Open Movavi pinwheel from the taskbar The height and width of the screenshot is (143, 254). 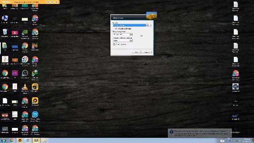(x=28, y=140)
